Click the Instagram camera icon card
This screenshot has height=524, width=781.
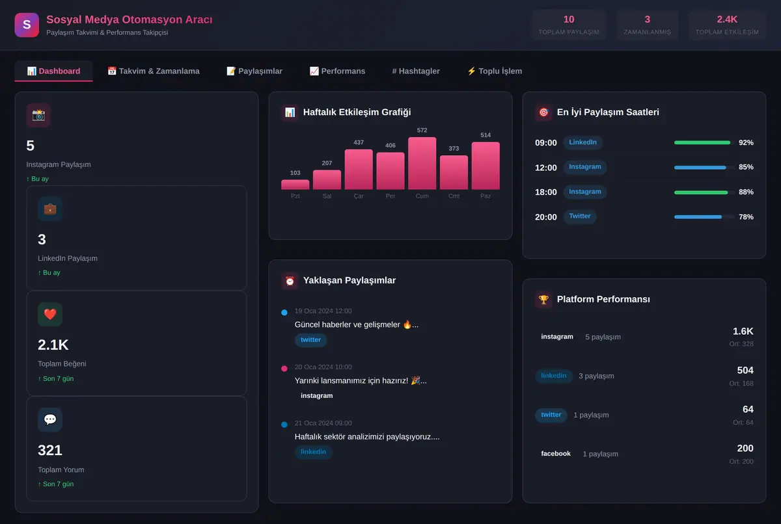tap(38, 115)
